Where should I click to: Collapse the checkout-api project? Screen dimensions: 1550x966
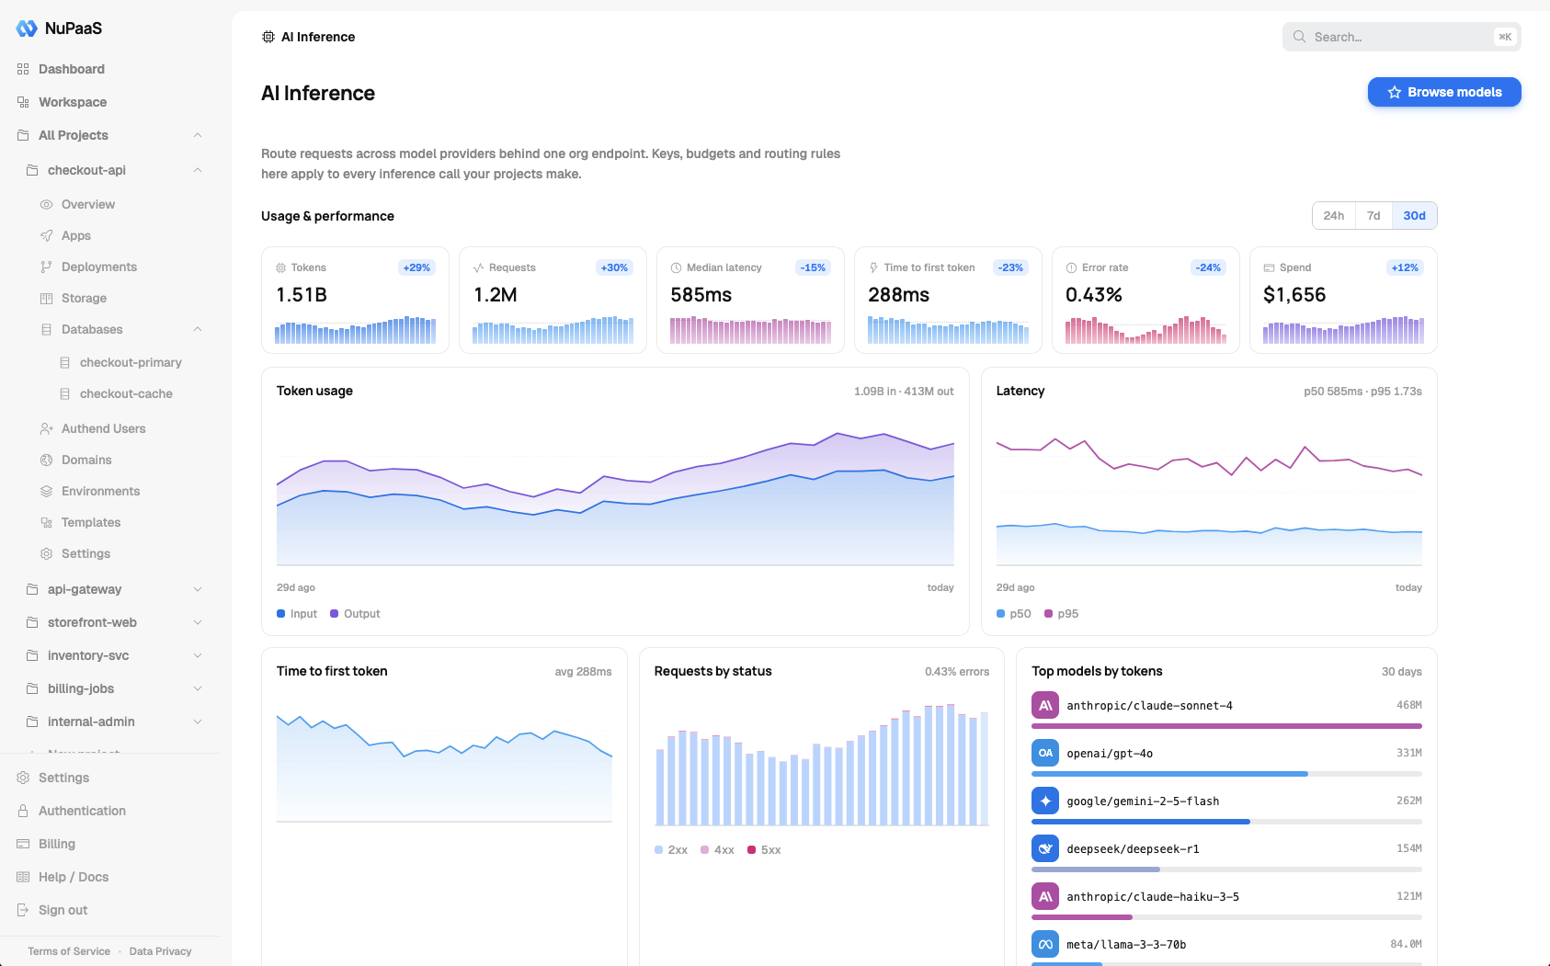pyautogui.click(x=198, y=170)
